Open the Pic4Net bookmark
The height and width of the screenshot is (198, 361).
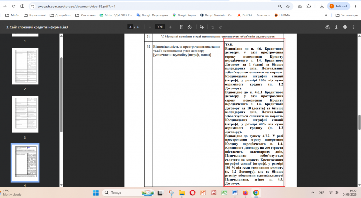pos(253,15)
